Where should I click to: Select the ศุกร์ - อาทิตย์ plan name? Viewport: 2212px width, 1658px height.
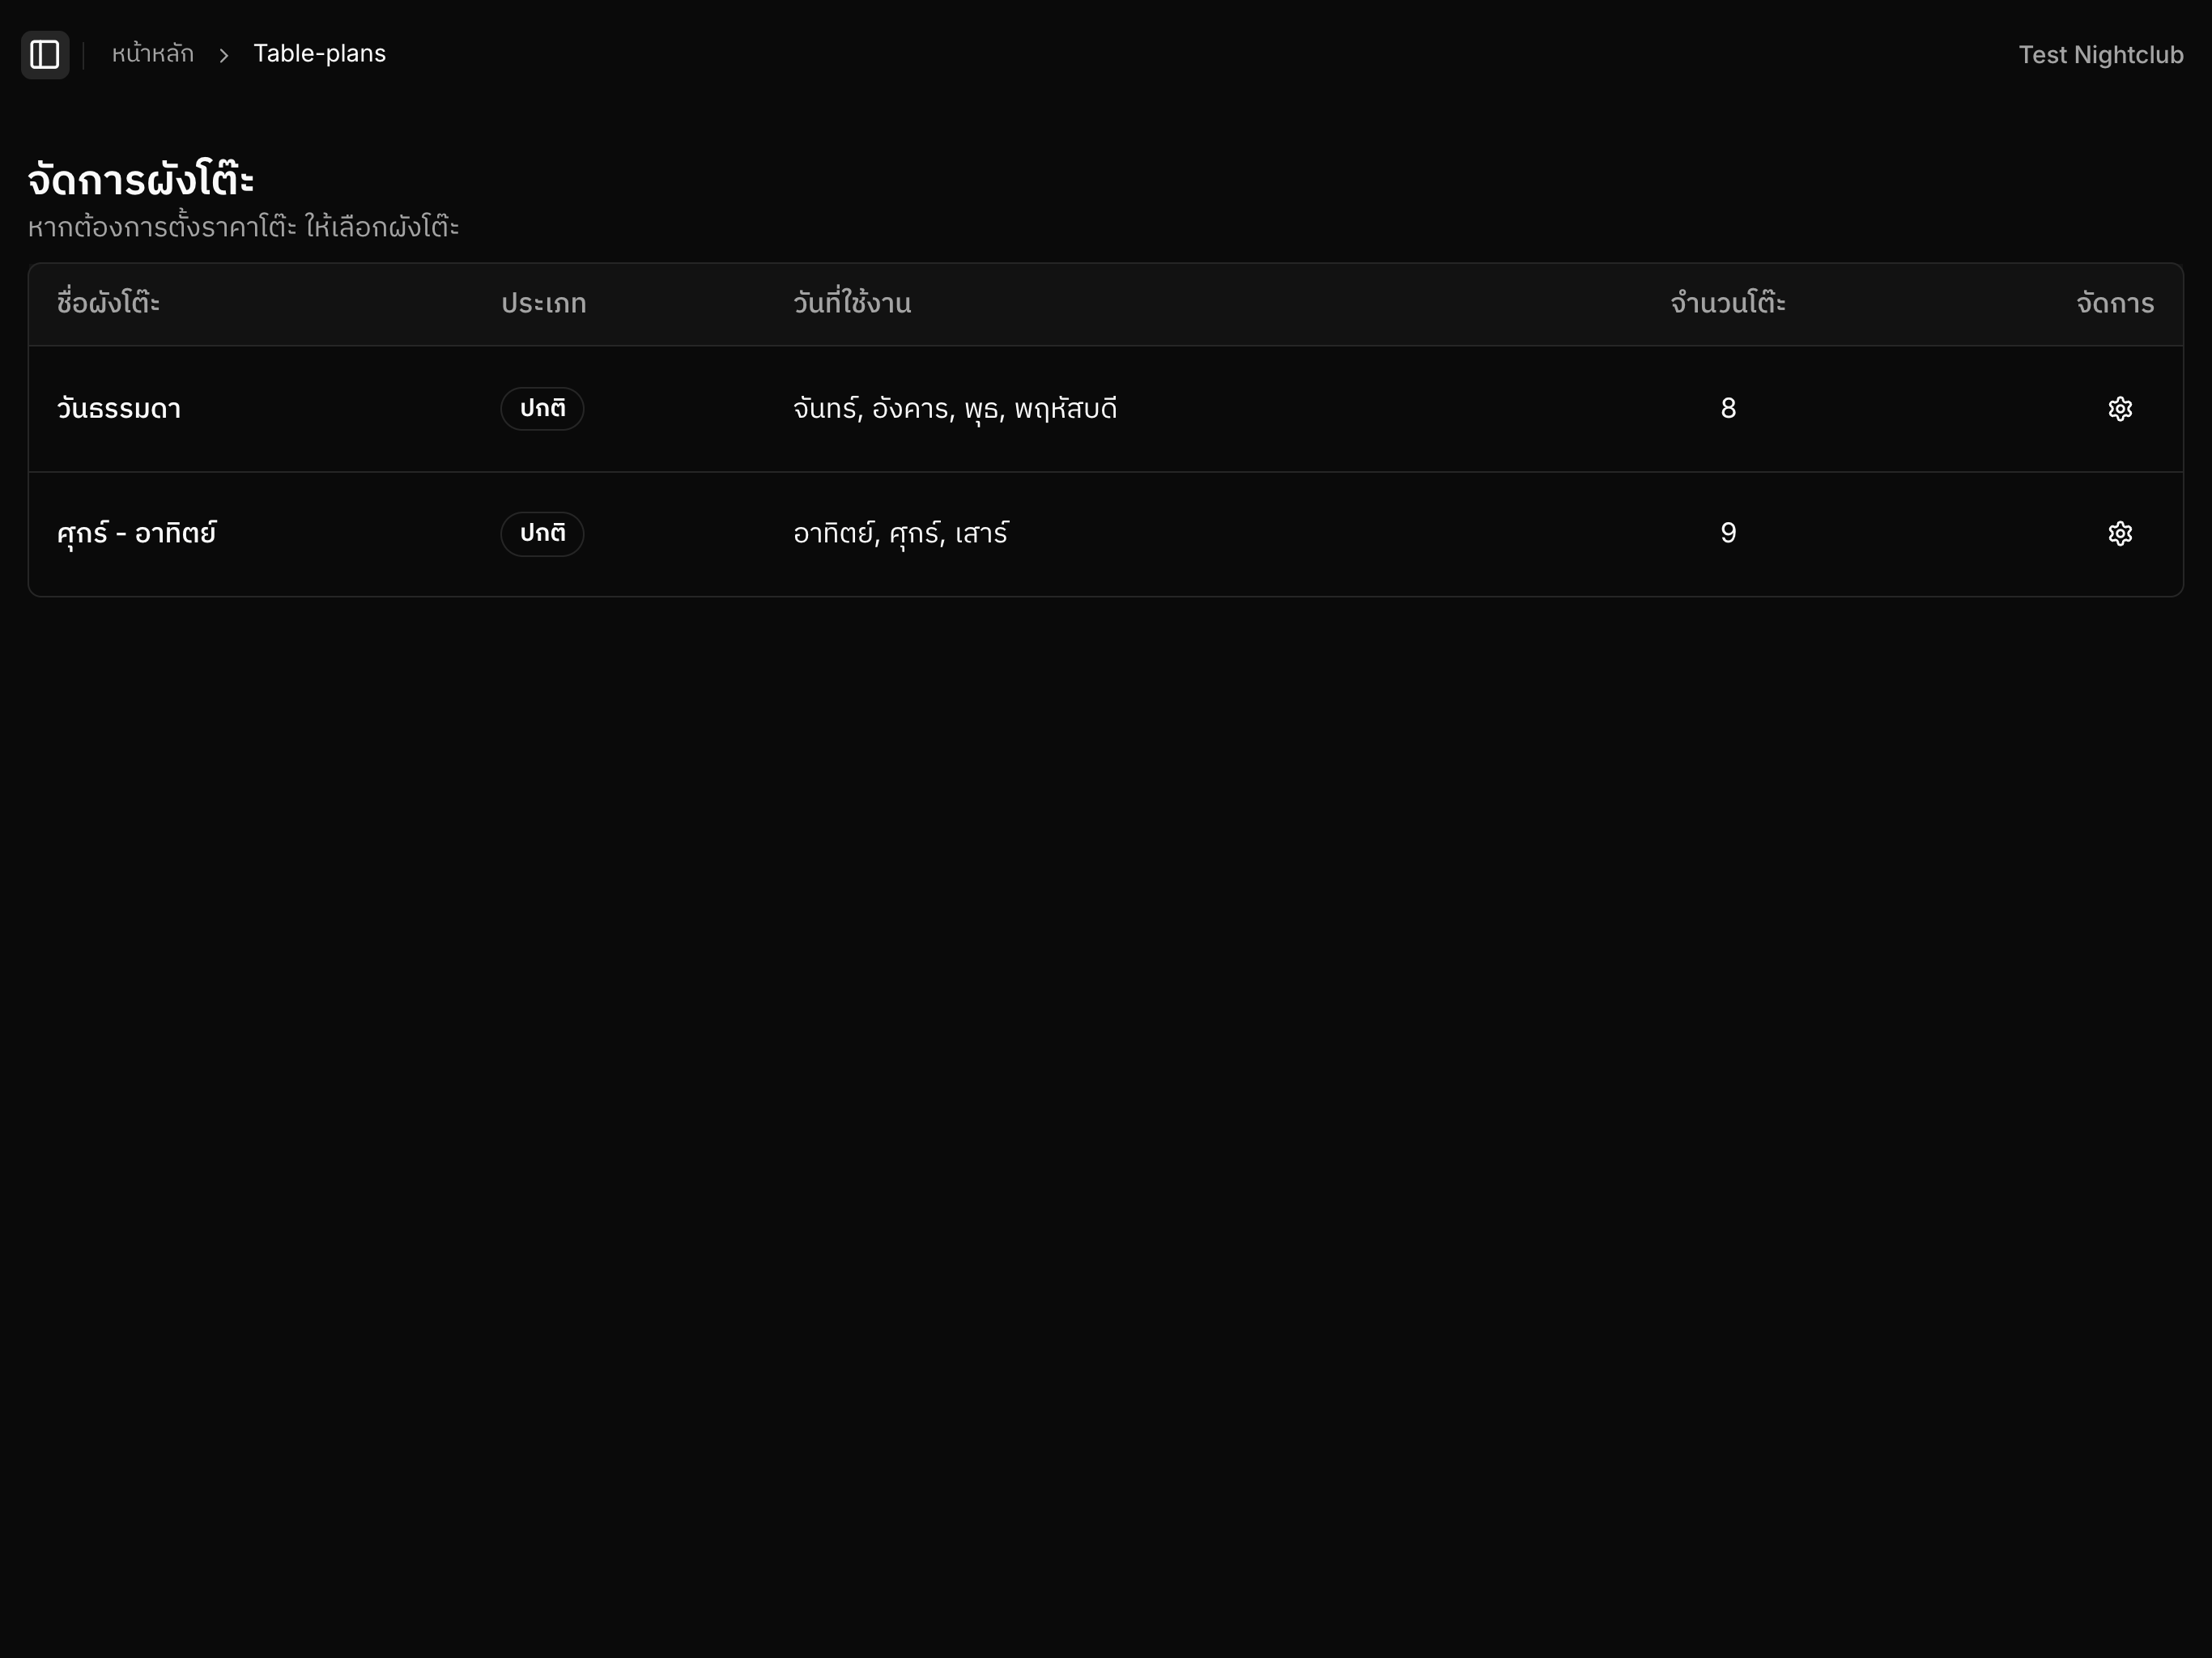(137, 534)
